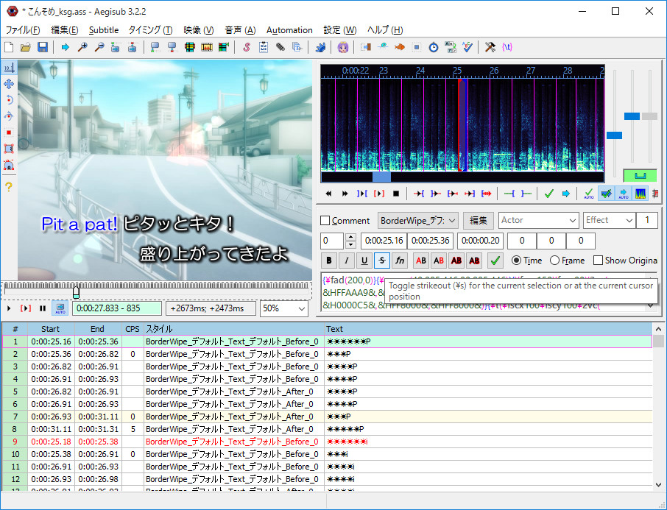Toggle italic formatting button
Screen dimensions: 667x510
tap(346, 261)
